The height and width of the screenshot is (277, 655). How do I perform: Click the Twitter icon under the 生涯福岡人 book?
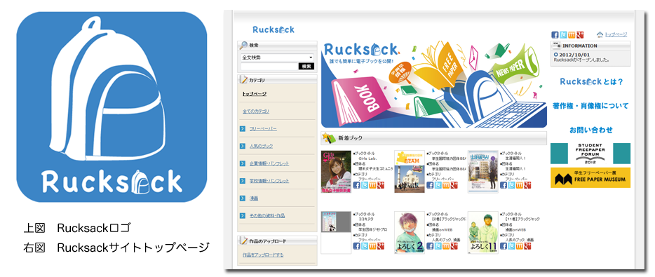tap(512, 185)
